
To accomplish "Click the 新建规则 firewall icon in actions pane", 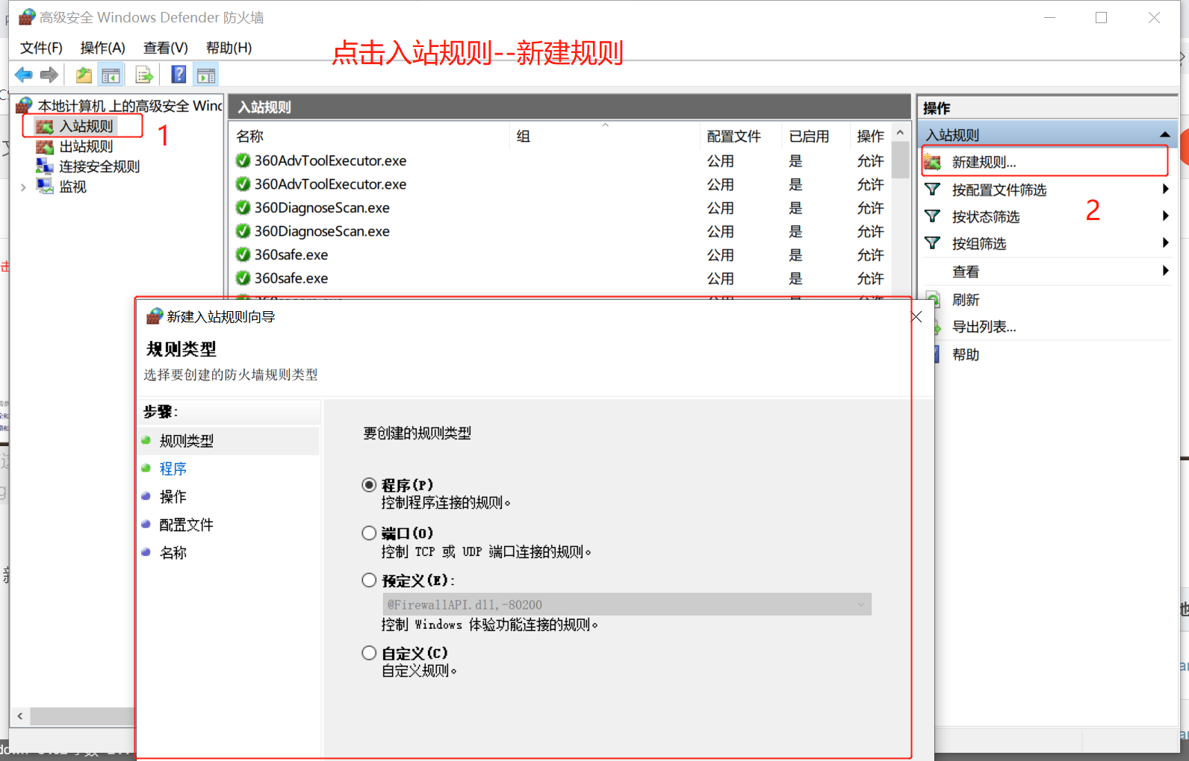I will 933,162.
